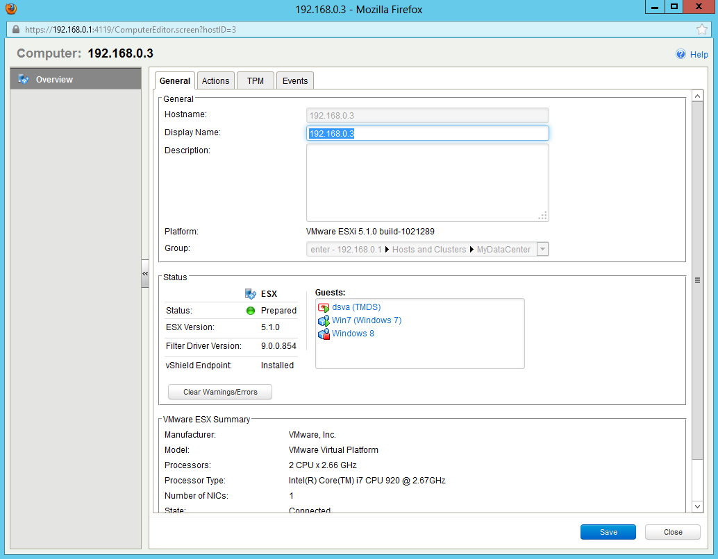Click platform text VMware ESXi 5.1.0 build-1021289
The width and height of the screenshot is (718, 559).
pos(370,232)
